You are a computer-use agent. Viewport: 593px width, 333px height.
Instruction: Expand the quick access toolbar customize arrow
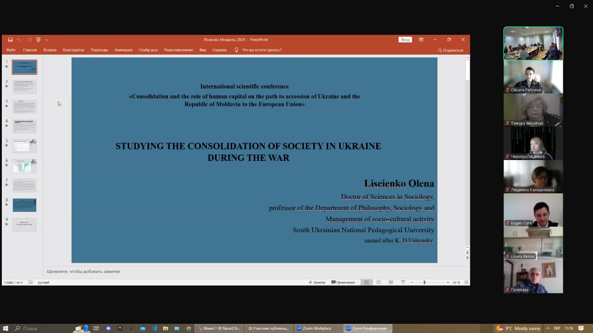(46, 40)
